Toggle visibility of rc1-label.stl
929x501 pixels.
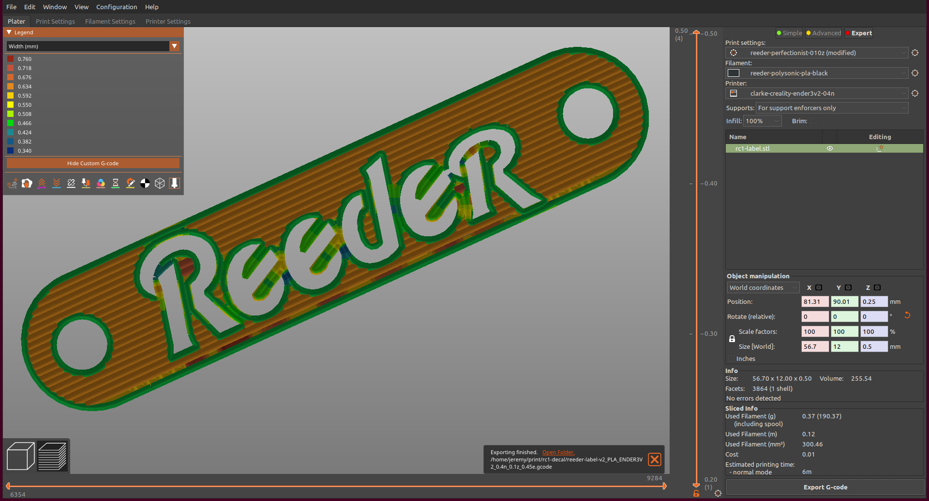(x=829, y=148)
